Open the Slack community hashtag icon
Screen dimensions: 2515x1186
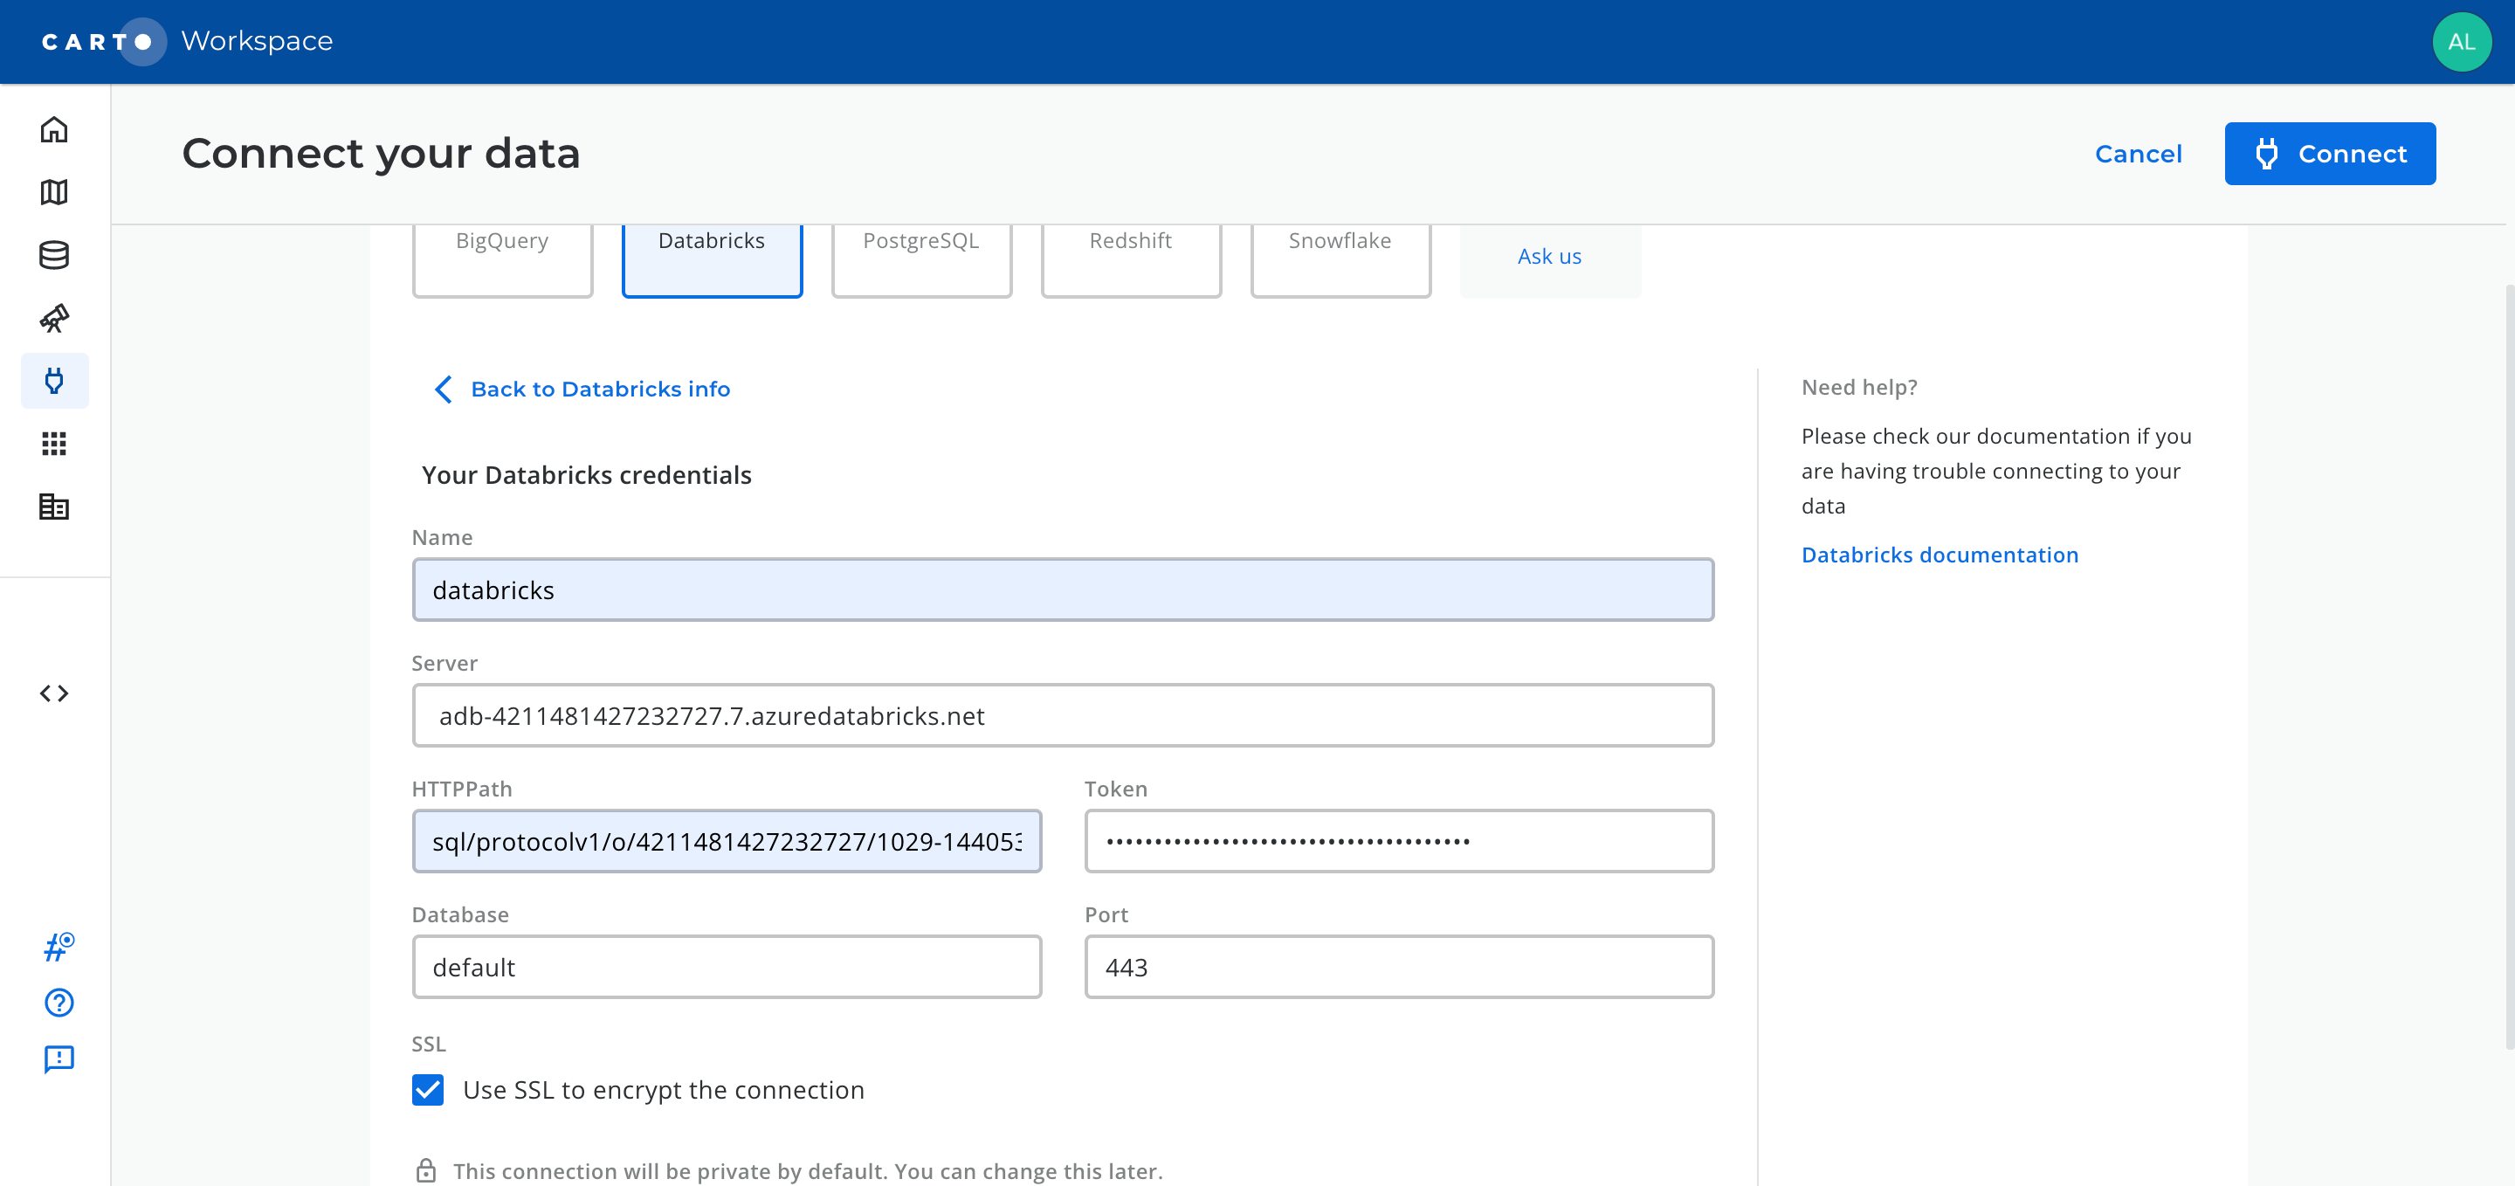pos(59,947)
